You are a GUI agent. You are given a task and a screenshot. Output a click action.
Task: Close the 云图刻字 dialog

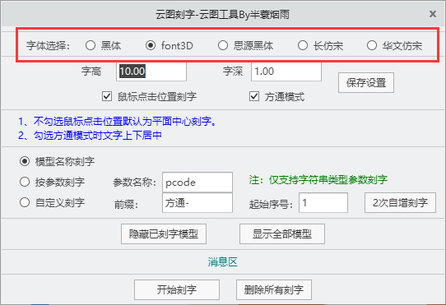[433, 14]
